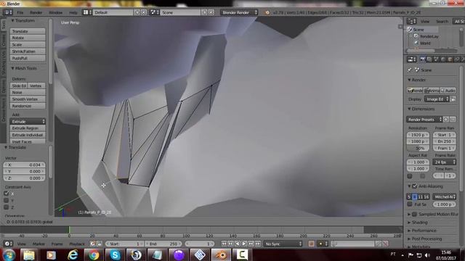465x261 pixels.
Task: Add a render preset with plus icon
Action: (x=445, y=119)
